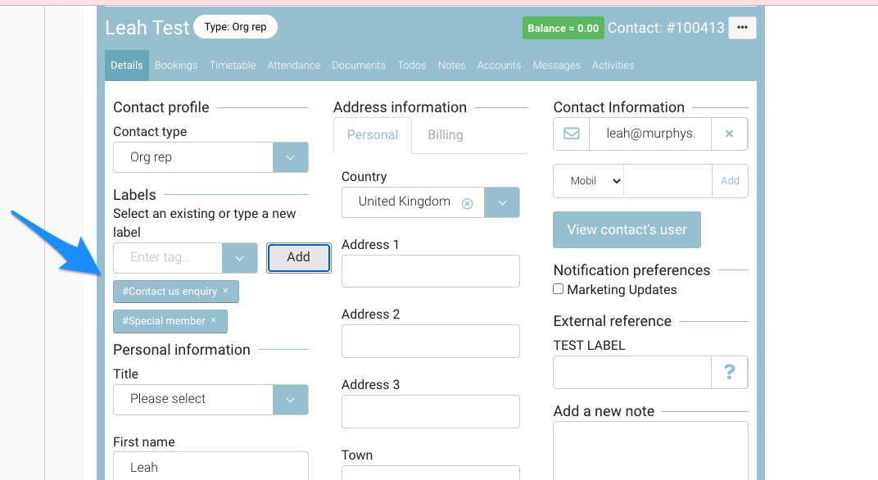Open the Mobile phone type selector

click(589, 181)
